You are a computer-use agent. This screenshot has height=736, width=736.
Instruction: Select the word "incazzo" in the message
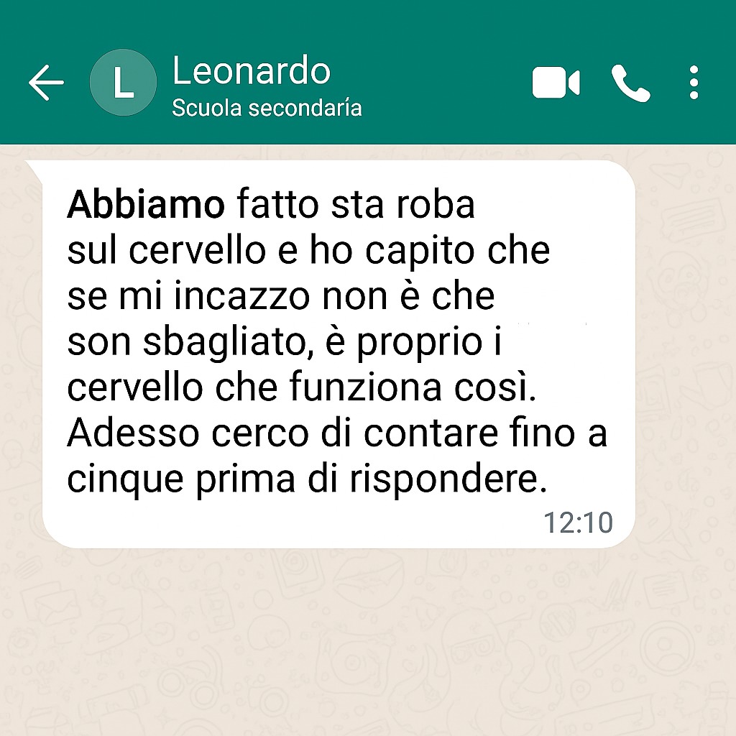(x=242, y=296)
